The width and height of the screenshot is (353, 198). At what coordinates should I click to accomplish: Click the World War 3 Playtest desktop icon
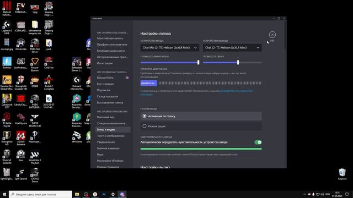(x=35, y=157)
